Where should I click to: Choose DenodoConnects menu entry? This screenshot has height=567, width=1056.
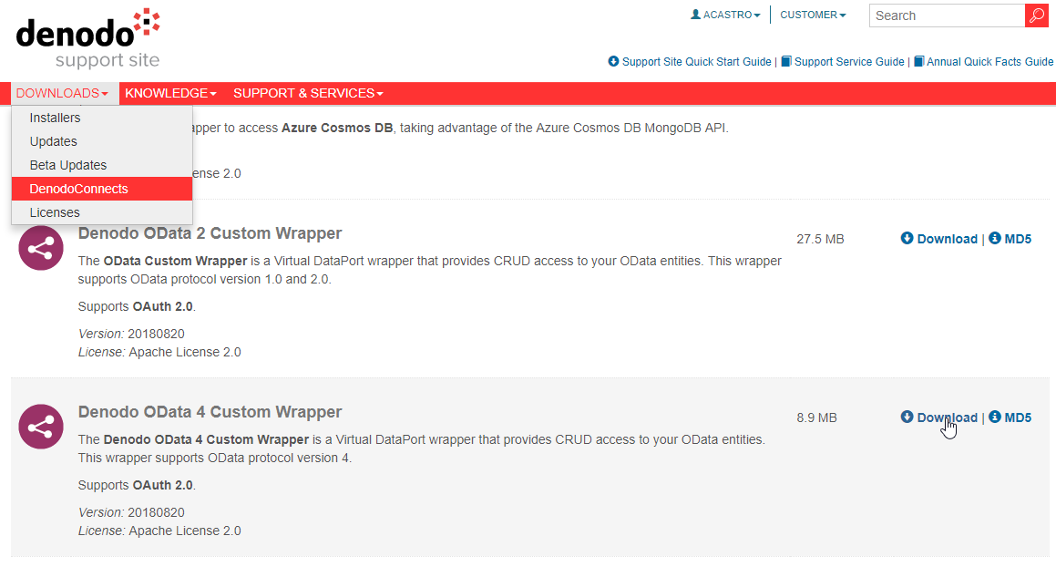(x=102, y=189)
